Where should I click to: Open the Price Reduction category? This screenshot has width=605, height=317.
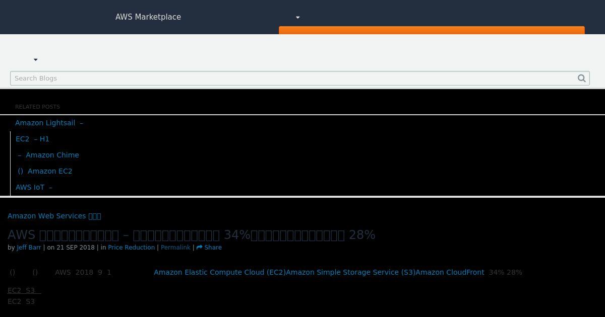click(x=131, y=248)
